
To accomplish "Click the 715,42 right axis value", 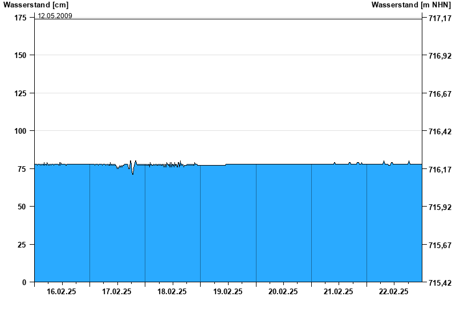I will pyautogui.click(x=439, y=283).
